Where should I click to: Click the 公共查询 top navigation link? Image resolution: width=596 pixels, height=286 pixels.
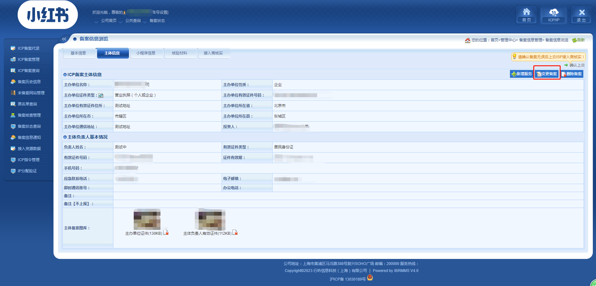(133, 21)
